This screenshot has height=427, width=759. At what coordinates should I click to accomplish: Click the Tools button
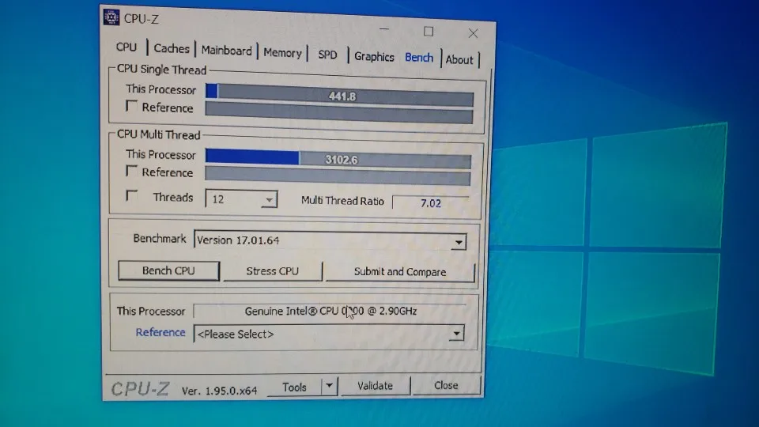(294, 387)
